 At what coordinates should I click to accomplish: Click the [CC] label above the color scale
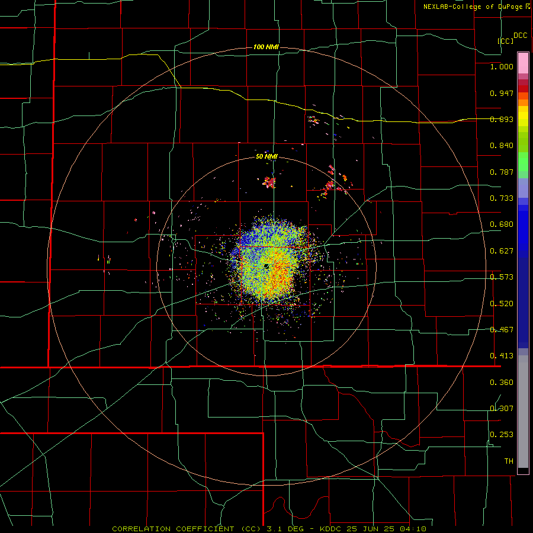[506, 41]
